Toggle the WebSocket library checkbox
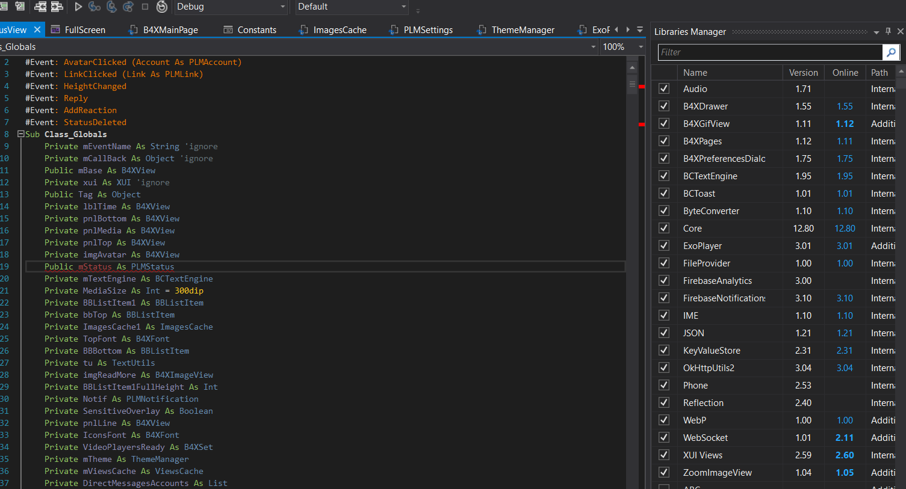Screen dimensions: 906x489 pyautogui.click(x=664, y=437)
